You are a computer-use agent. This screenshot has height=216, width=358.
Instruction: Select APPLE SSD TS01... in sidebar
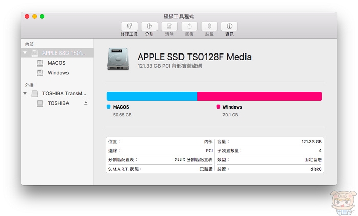57,53
